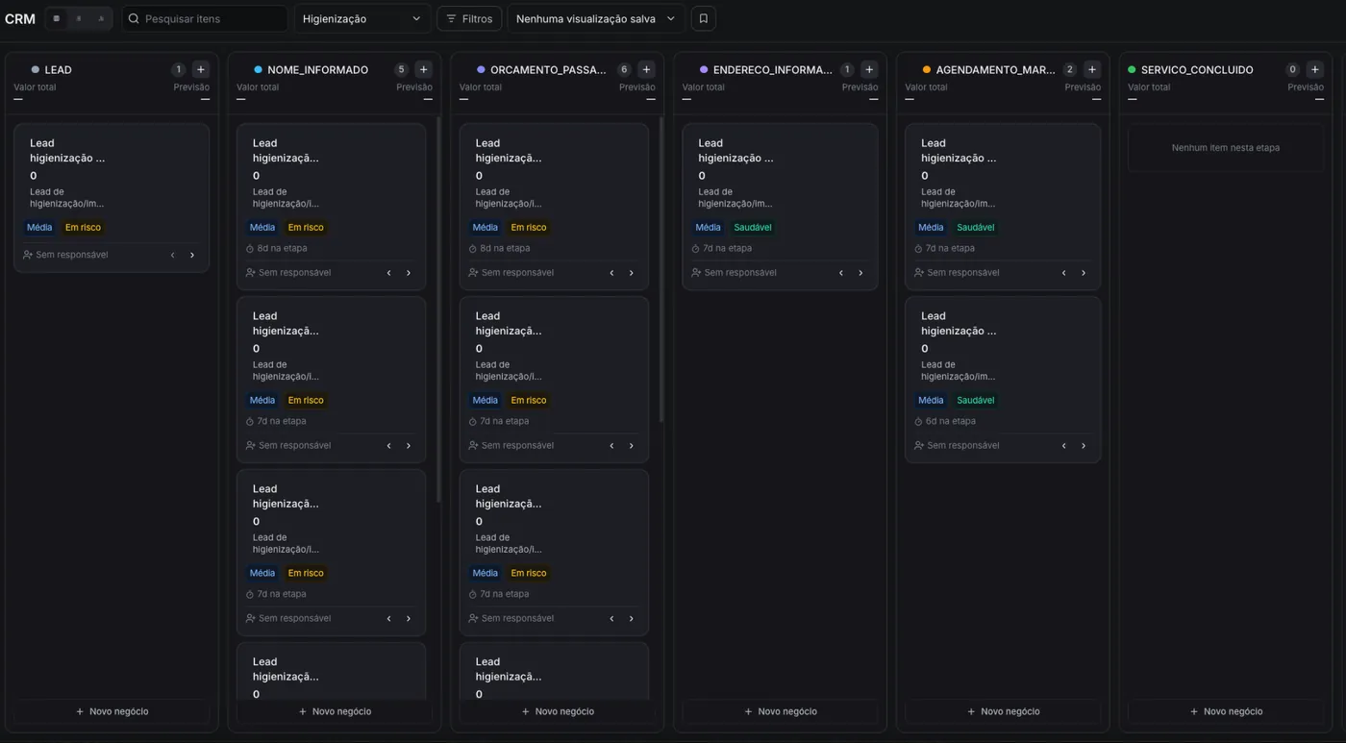Click the count badge 2 in AGENDAMENTO_MAR...
This screenshot has width=1346, height=743.
[x=1069, y=69]
